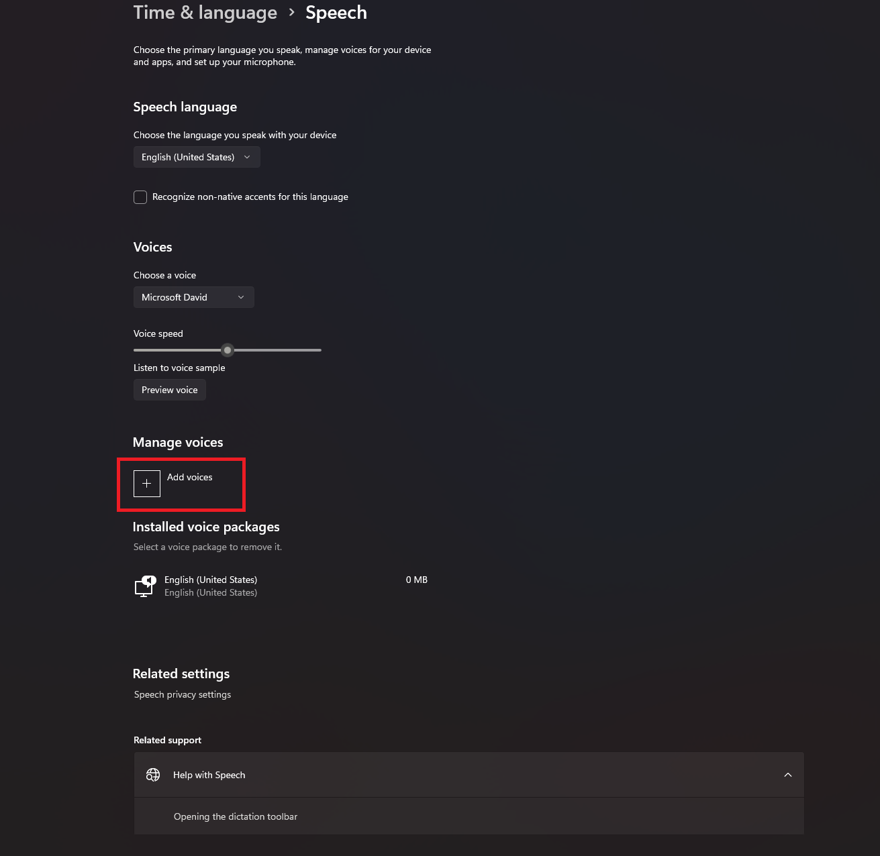This screenshot has height=856, width=880.
Task: Enable Recognize non-native accents checkbox
Action: 140,197
